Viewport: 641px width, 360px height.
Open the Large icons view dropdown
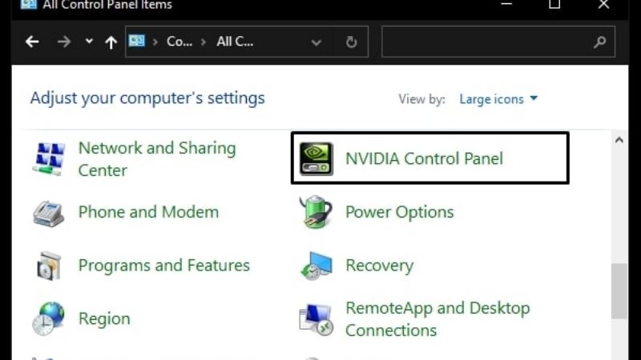498,99
